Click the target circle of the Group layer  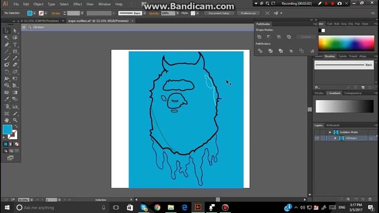pyautogui.click(x=371, y=138)
